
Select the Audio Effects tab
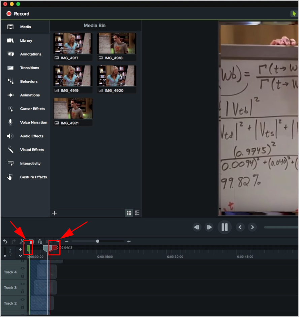tap(25, 136)
